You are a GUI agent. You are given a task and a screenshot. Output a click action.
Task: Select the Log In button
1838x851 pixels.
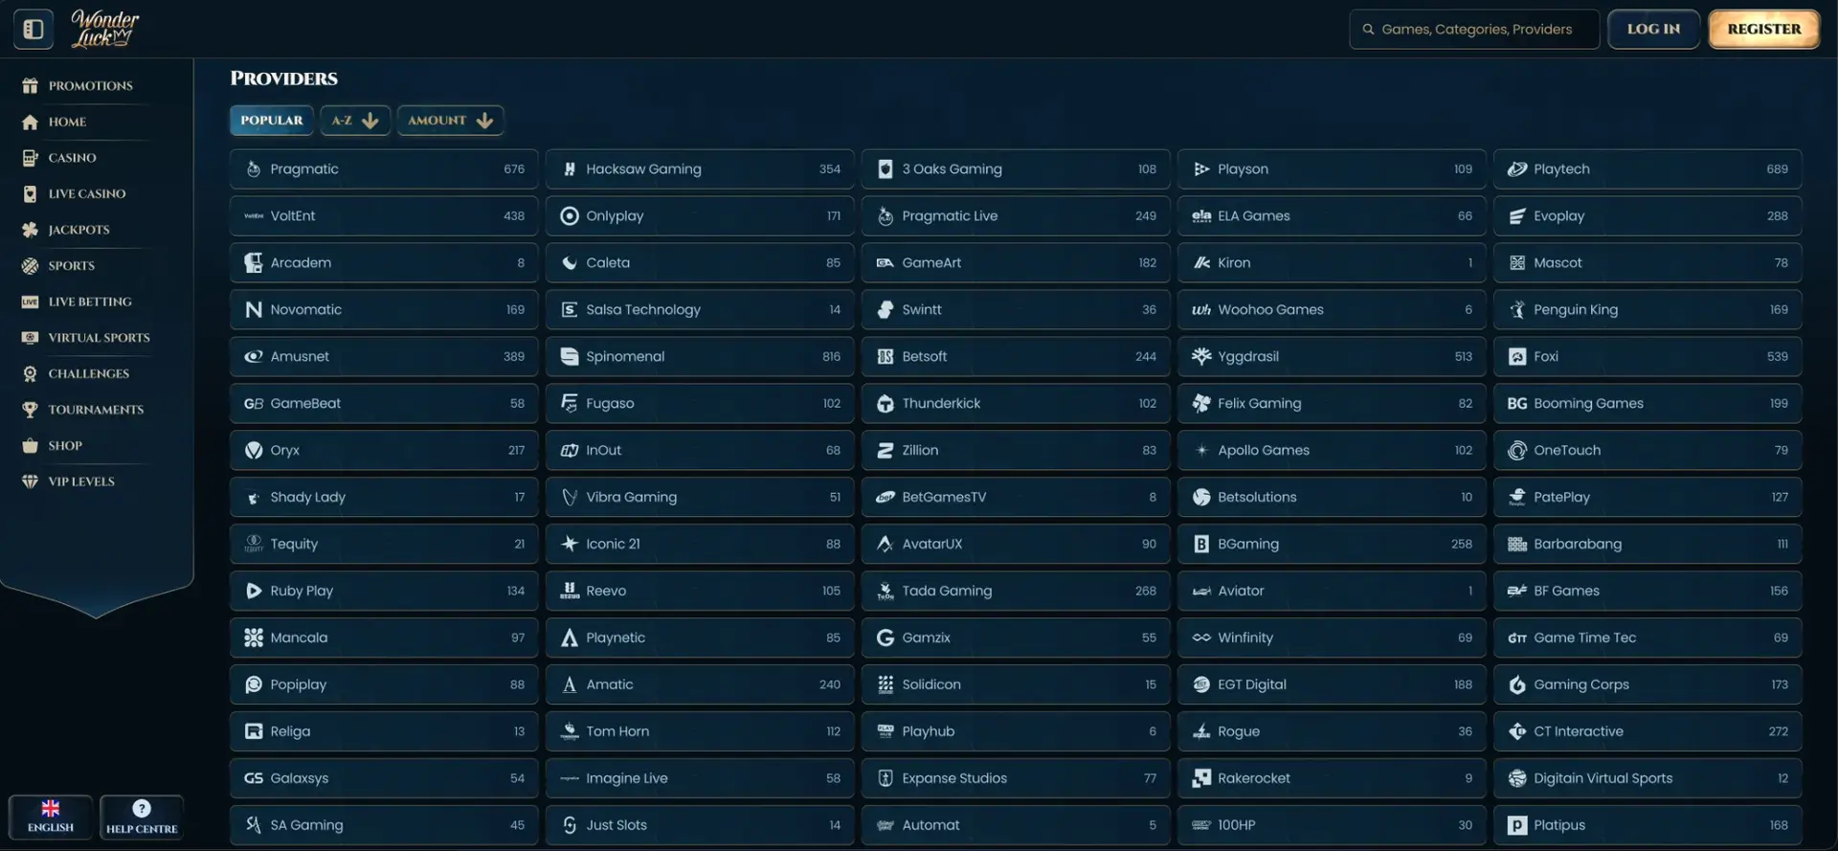click(x=1653, y=29)
